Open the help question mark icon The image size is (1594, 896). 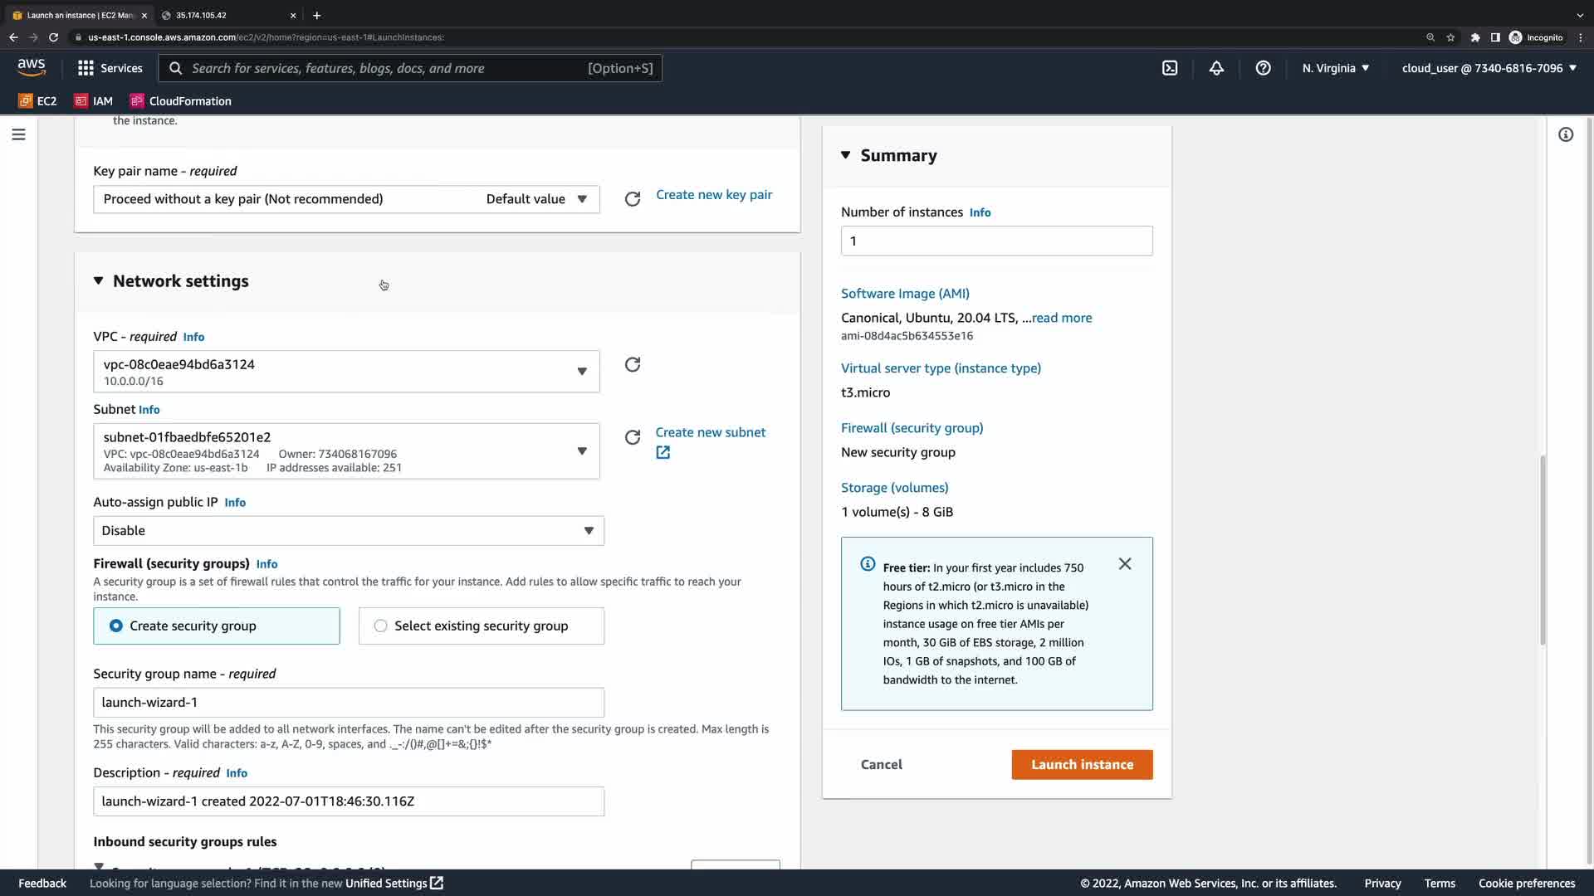point(1263,68)
